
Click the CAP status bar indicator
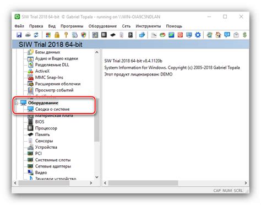click(x=217, y=191)
